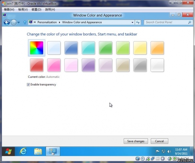This screenshot has height=163, width=195.
Task: Select the yellow color swatch
Action: (x=140, y=48)
